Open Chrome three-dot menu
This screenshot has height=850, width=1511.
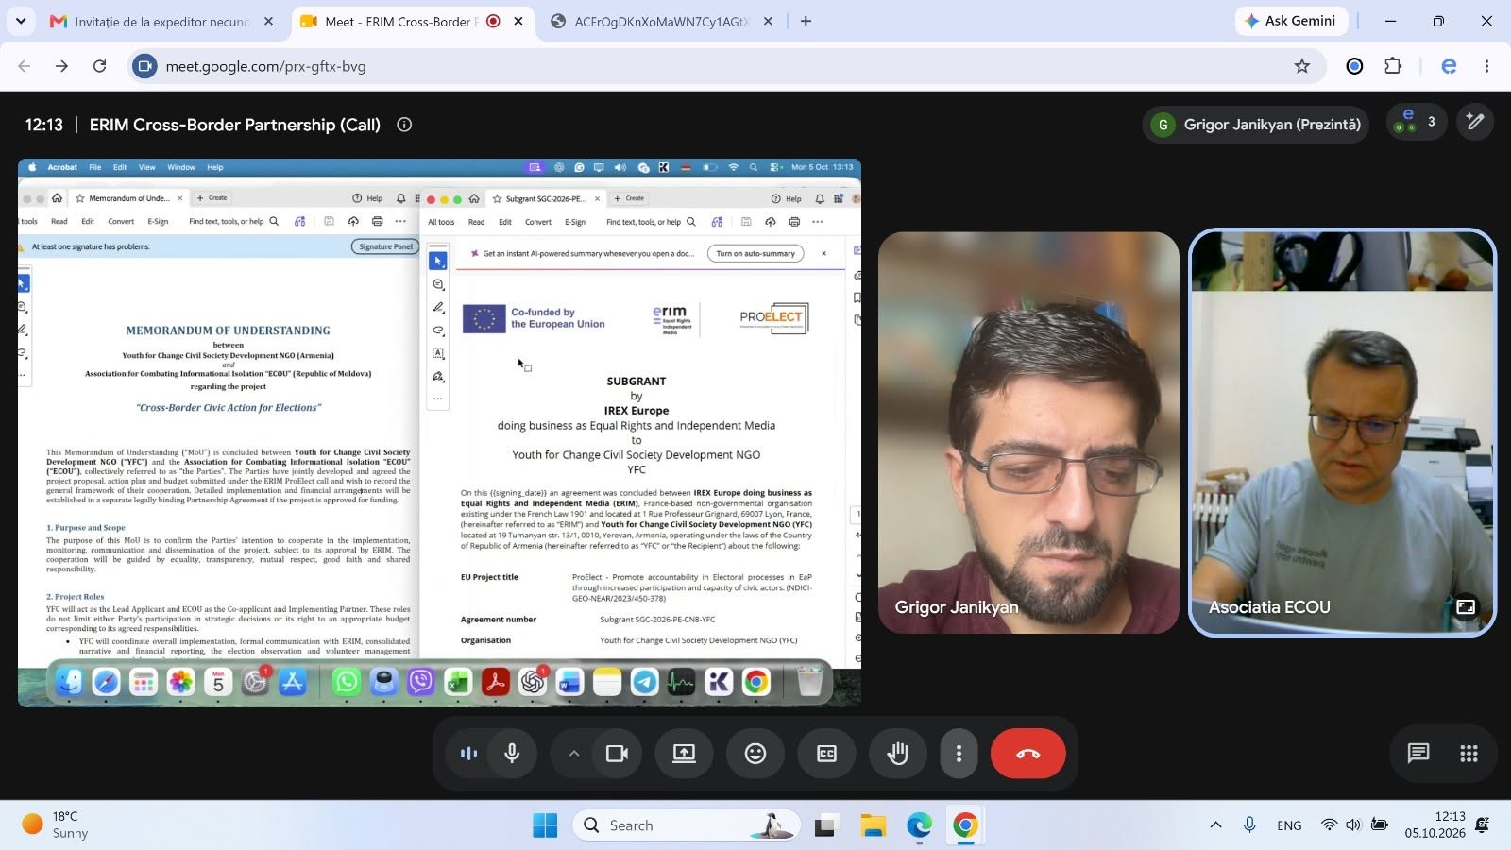pyautogui.click(x=1486, y=66)
